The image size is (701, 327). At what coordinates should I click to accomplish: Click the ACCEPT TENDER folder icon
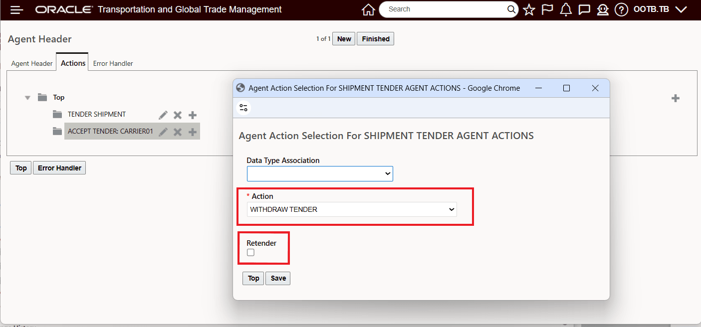(57, 131)
